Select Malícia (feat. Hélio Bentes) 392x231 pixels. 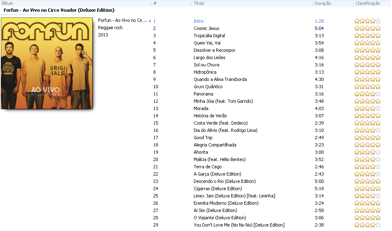[x=219, y=159]
